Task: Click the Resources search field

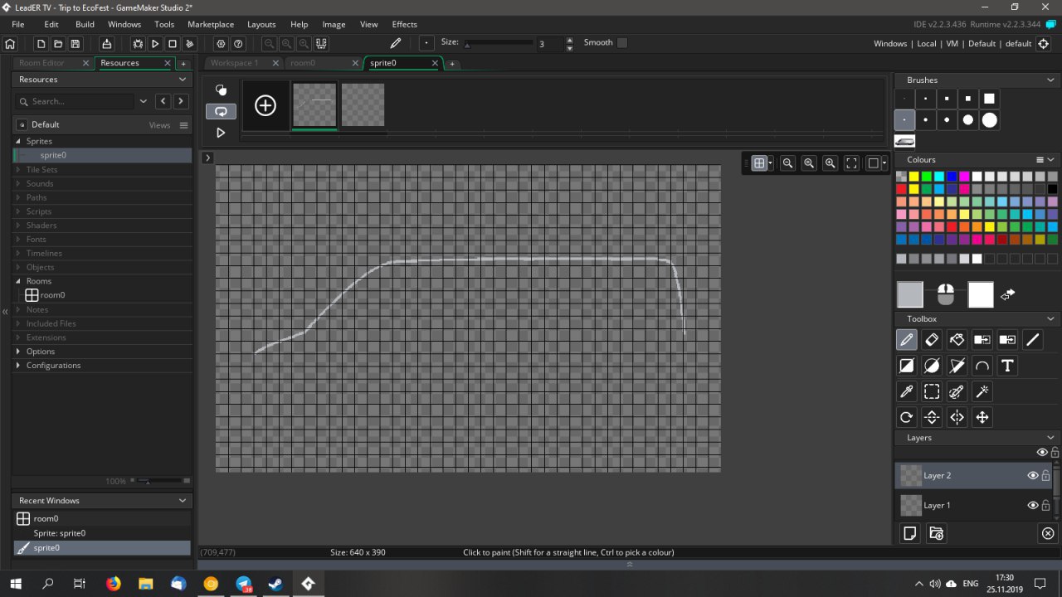Action: [75, 101]
